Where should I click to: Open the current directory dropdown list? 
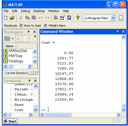tap(113, 18)
